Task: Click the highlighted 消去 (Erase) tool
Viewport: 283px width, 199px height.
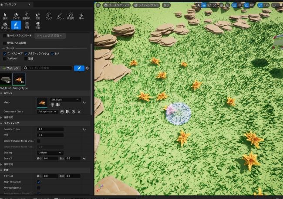Action: tap(16, 25)
